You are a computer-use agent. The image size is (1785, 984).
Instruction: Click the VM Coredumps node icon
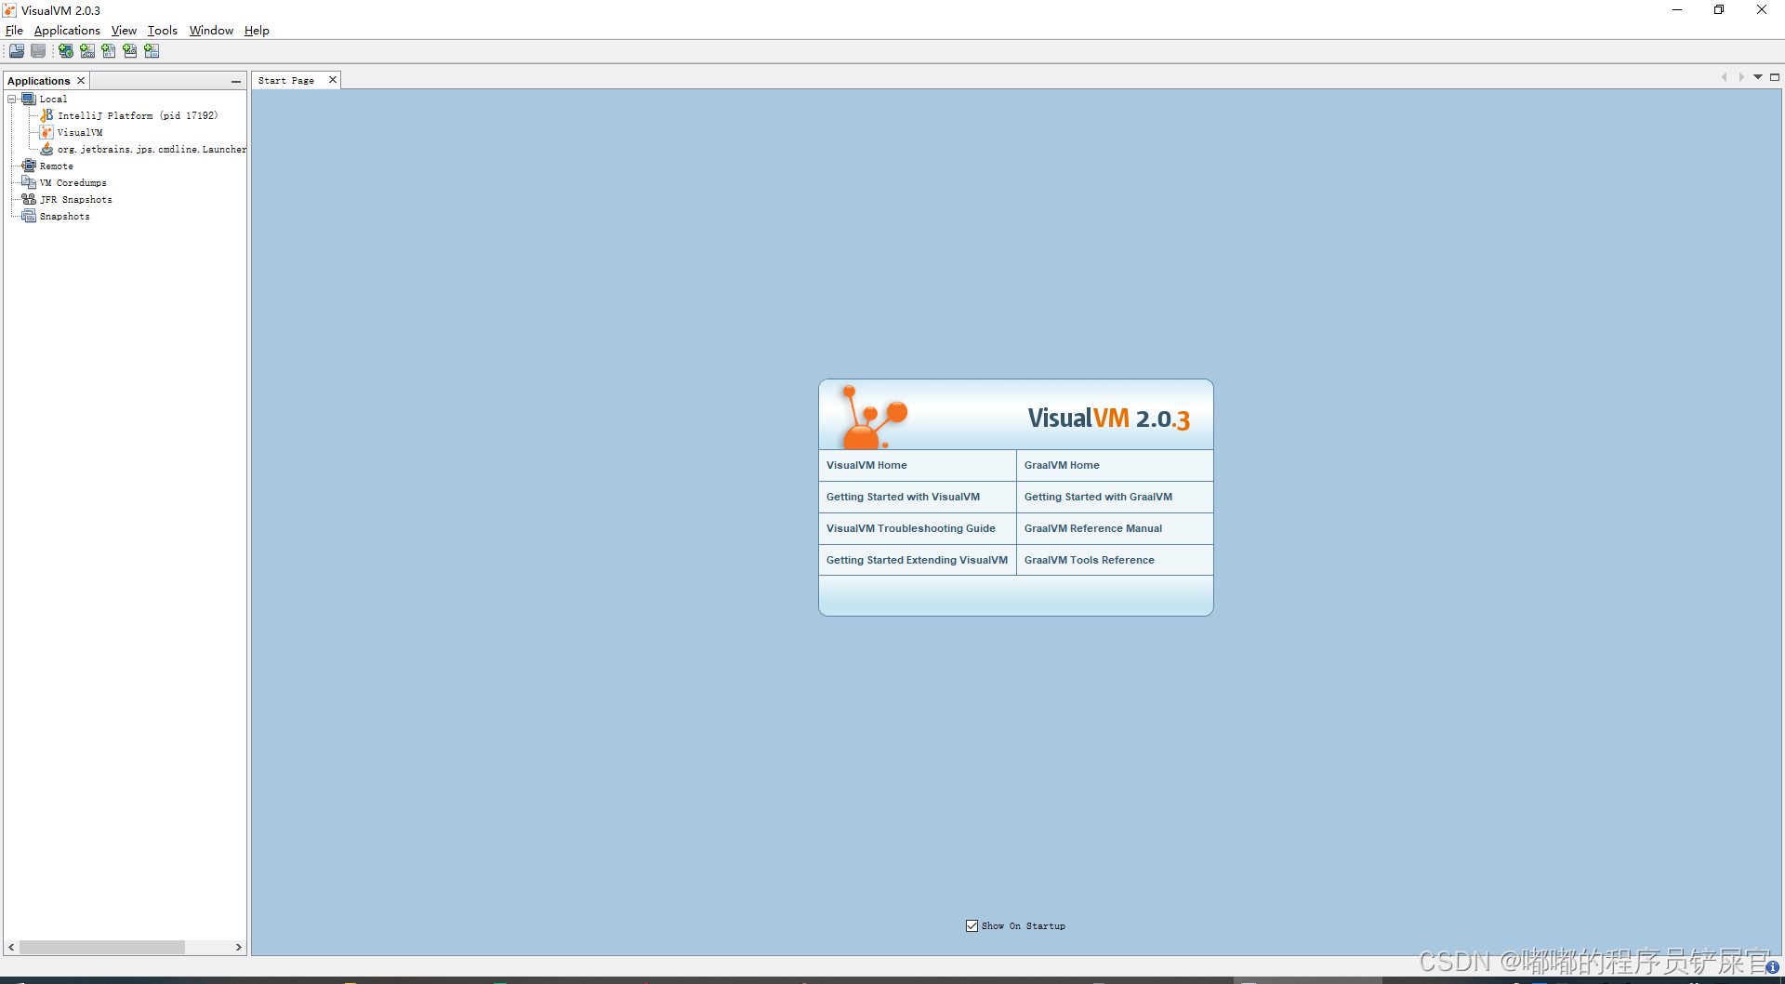click(29, 182)
